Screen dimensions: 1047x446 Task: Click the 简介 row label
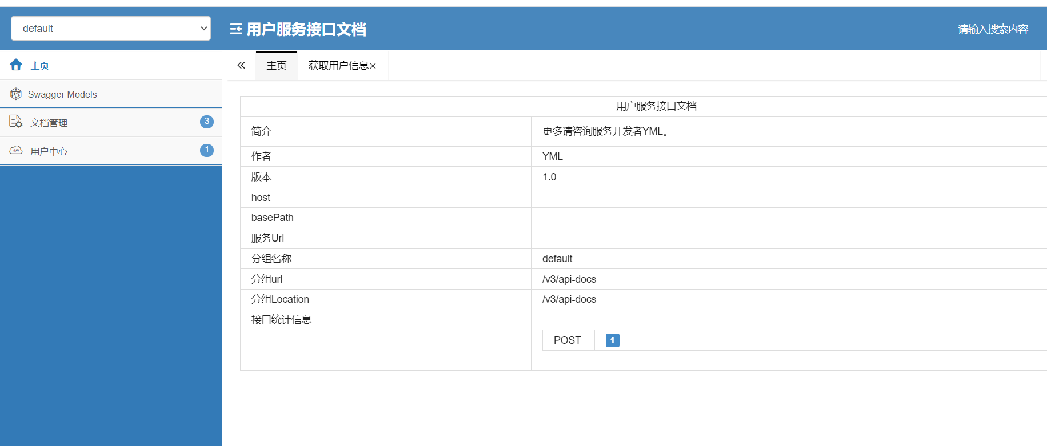261,131
